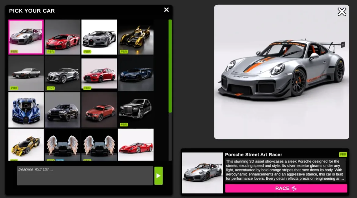This screenshot has width=357, height=198.
Task: Choose the silver-black Bugatti Chiron thumbnail
Action: coord(99,37)
